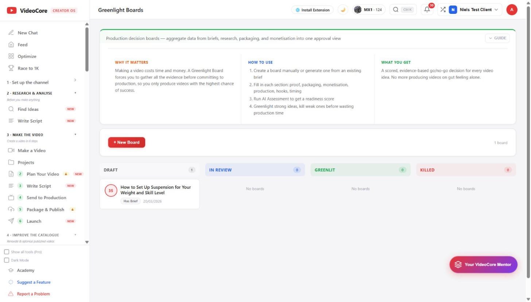Click sidebar scroll down arrow
The height and width of the screenshot is (302, 531).
pyautogui.click(x=87, y=242)
